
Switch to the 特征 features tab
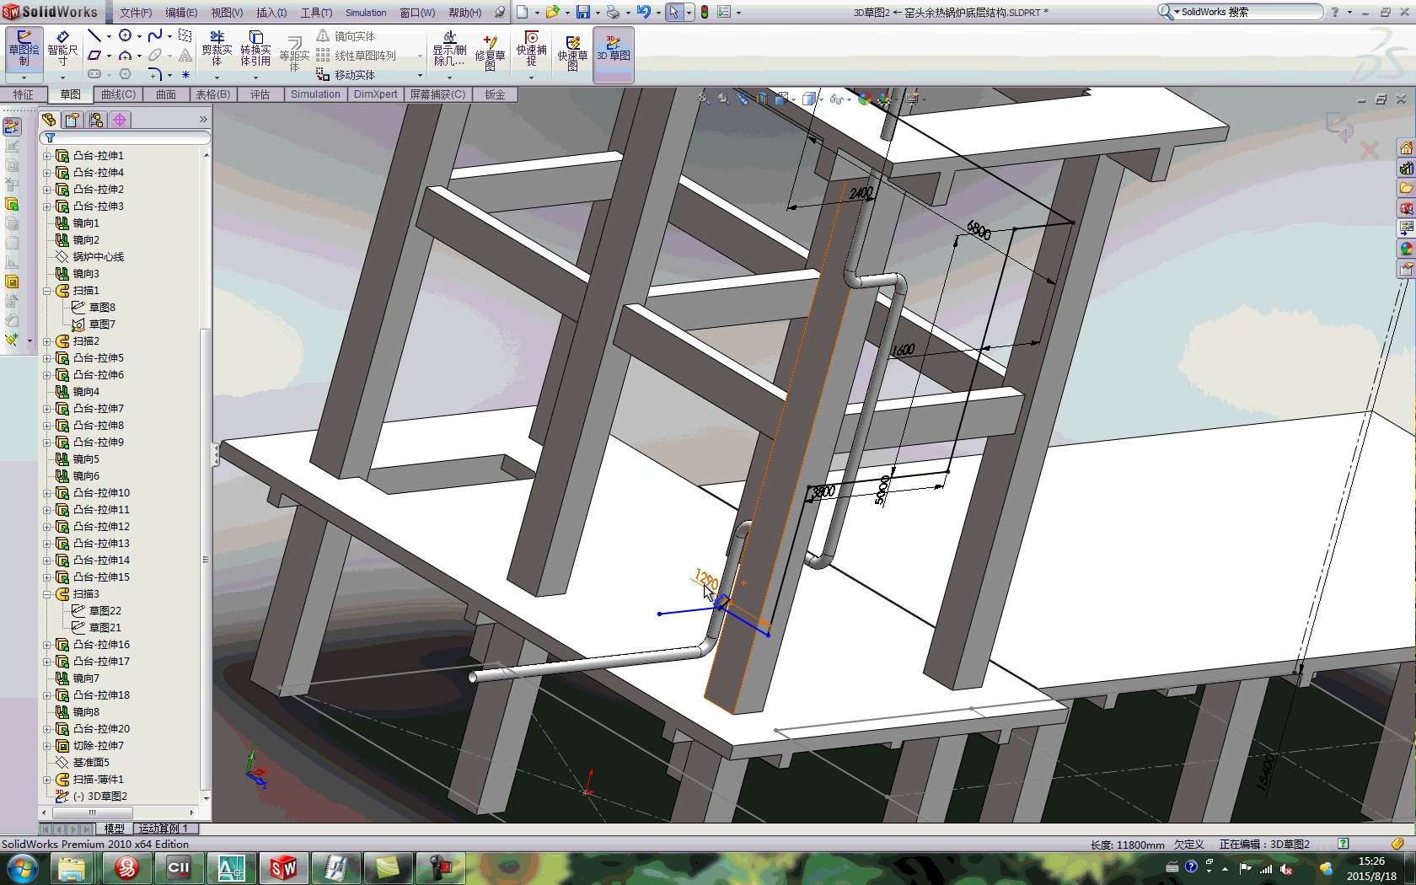pyautogui.click(x=23, y=94)
